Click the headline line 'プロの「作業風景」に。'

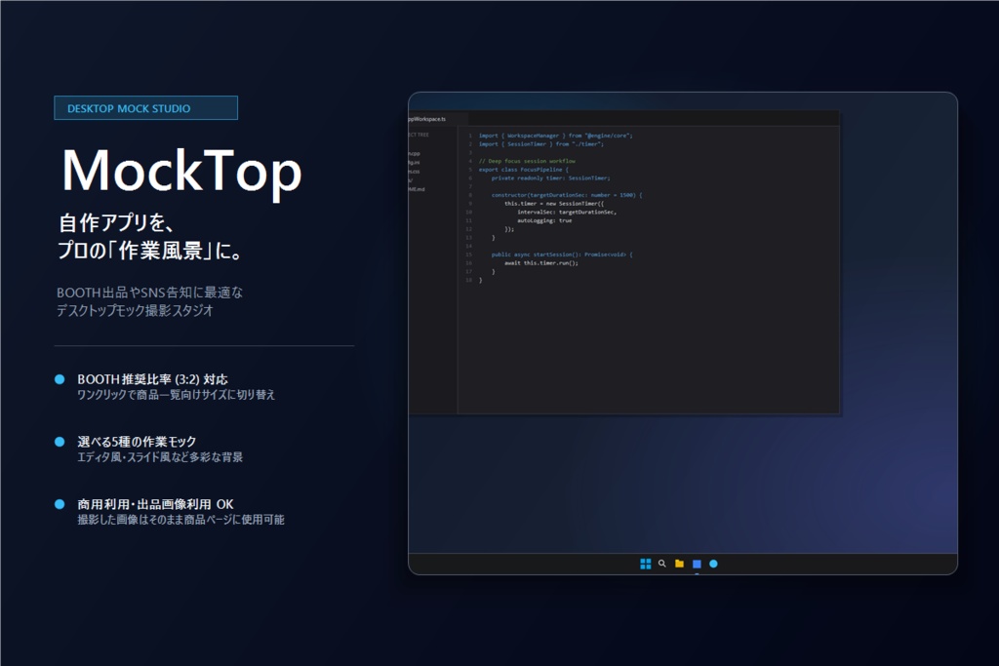151,251
